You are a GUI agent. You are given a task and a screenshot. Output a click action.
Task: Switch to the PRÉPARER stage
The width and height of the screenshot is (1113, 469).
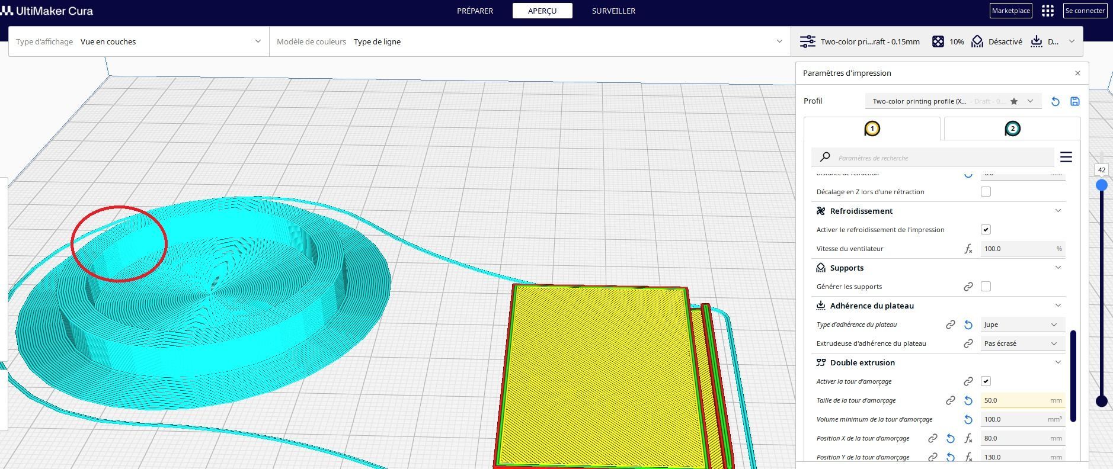475,11
